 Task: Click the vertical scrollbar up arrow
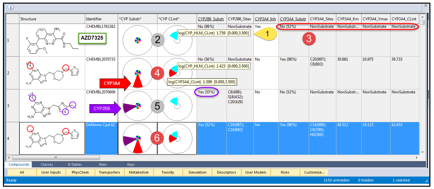pyautogui.click(x=422, y=17)
